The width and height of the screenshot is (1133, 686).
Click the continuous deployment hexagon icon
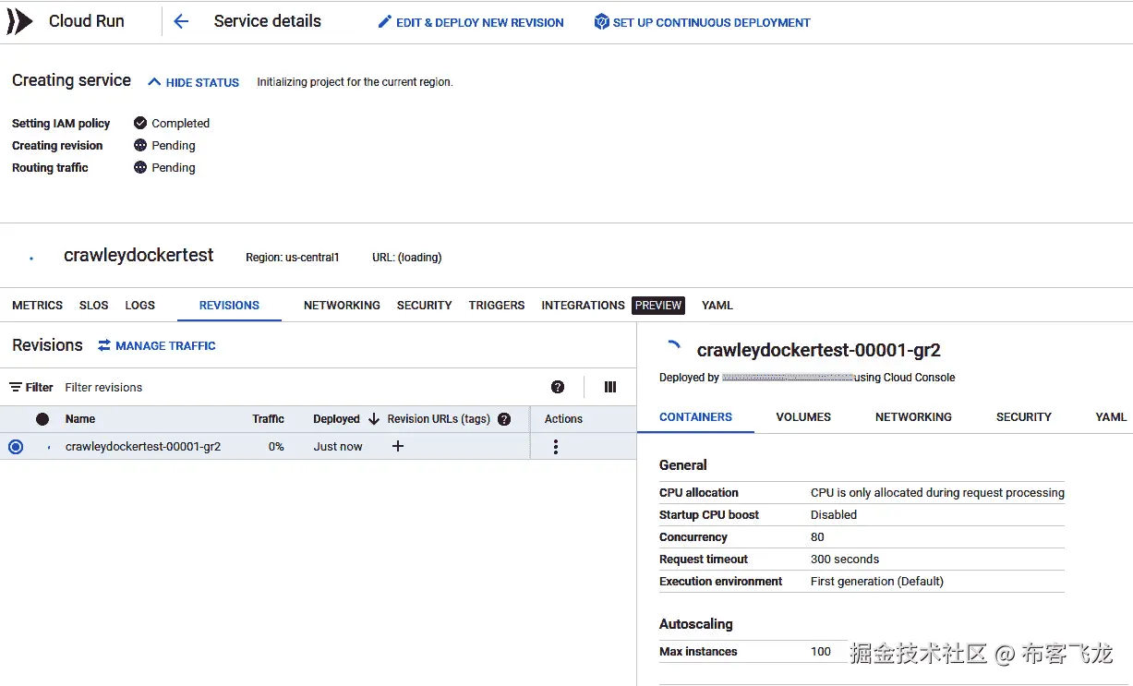pos(601,22)
